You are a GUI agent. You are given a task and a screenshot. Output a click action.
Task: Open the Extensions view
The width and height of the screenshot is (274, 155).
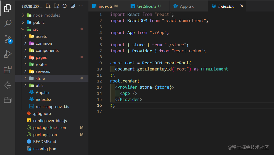click(7, 69)
